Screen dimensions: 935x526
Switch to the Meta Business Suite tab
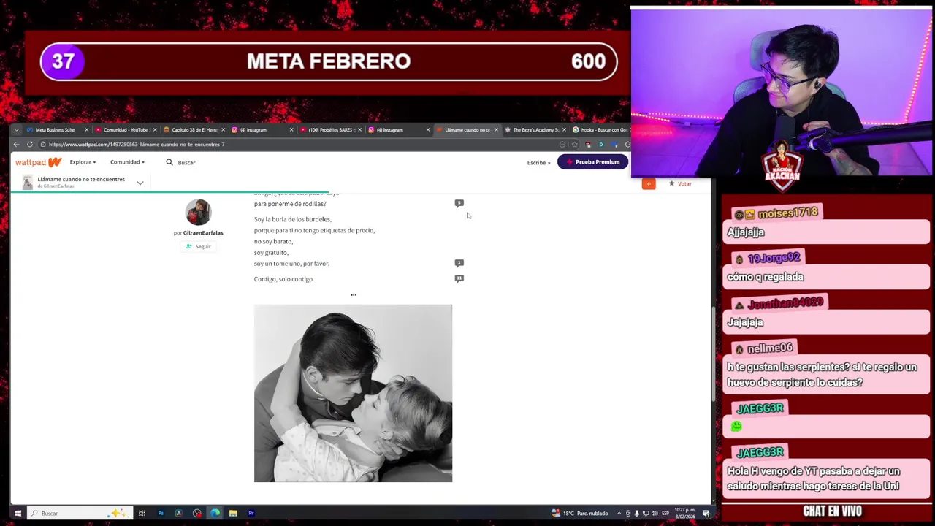pos(55,129)
